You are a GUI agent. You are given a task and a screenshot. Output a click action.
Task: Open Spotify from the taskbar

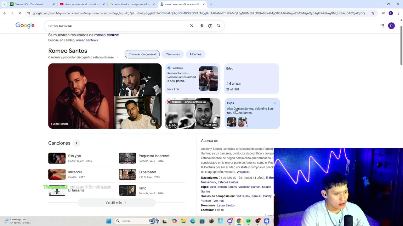click(x=248, y=221)
